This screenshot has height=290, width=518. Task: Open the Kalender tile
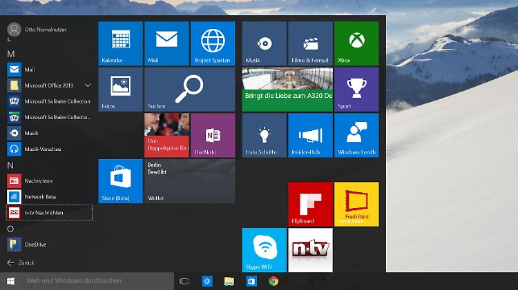point(120,43)
